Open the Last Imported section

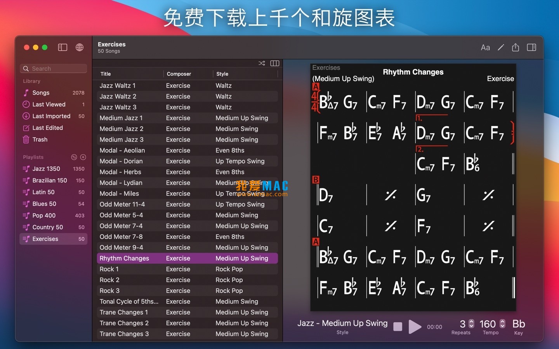pos(51,116)
